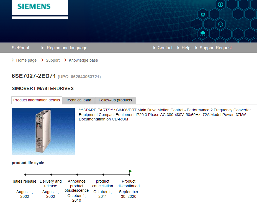Go to SiePortal link
The height and width of the screenshot is (213, 257).
(x=20, y=48)
